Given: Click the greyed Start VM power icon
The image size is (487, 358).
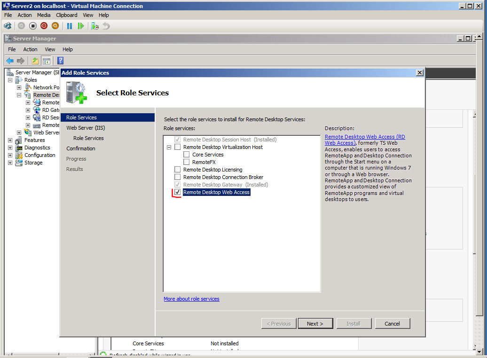Looking at the screenshot, I should click(22, 26).
